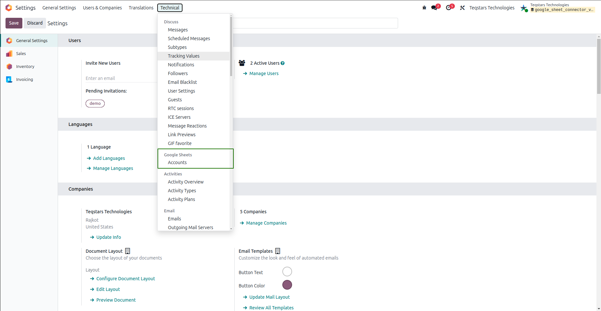Select the Invoicing sidebar icon
This screenshot has width=601, height=311.
coord(9,79)
